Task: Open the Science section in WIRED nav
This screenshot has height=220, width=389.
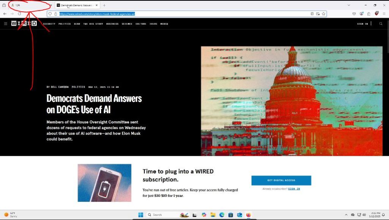Action: pyautogui.click(x=127, y=24)
